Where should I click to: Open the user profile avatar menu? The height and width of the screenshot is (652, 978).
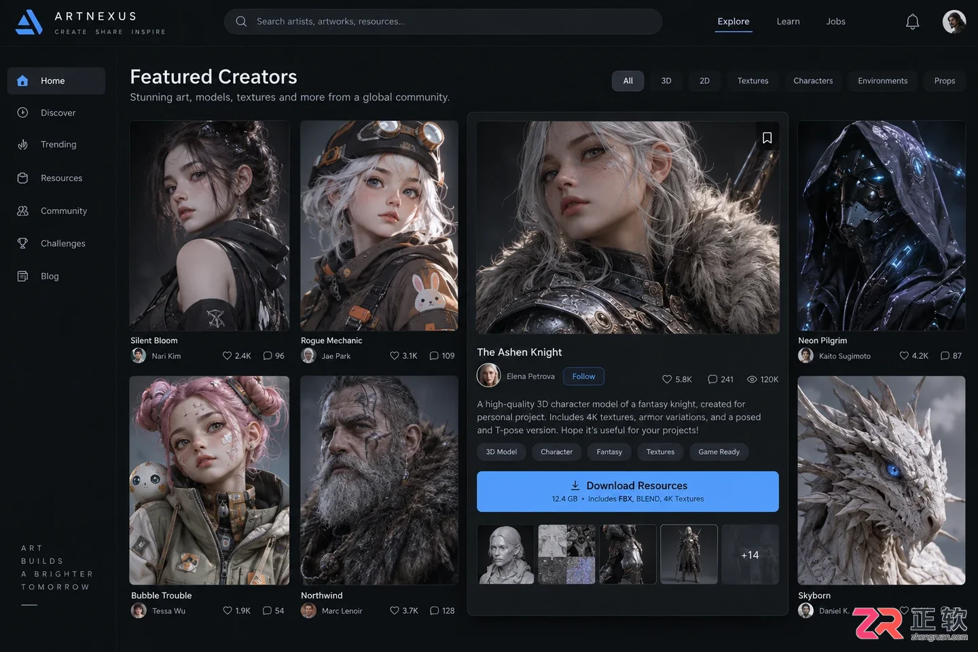point(954,22)
